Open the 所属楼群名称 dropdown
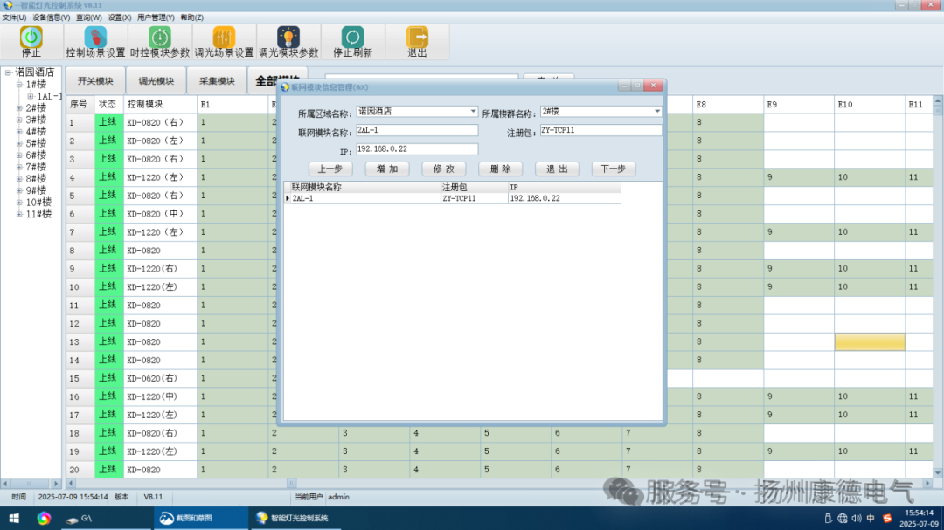Viewport: 944px width, 530px height. pos(656,112)
